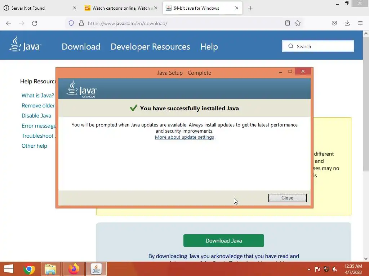Show hidden system tray icons
The width and height of the screenshot is (369, 276).
click(x=309, y=269)
